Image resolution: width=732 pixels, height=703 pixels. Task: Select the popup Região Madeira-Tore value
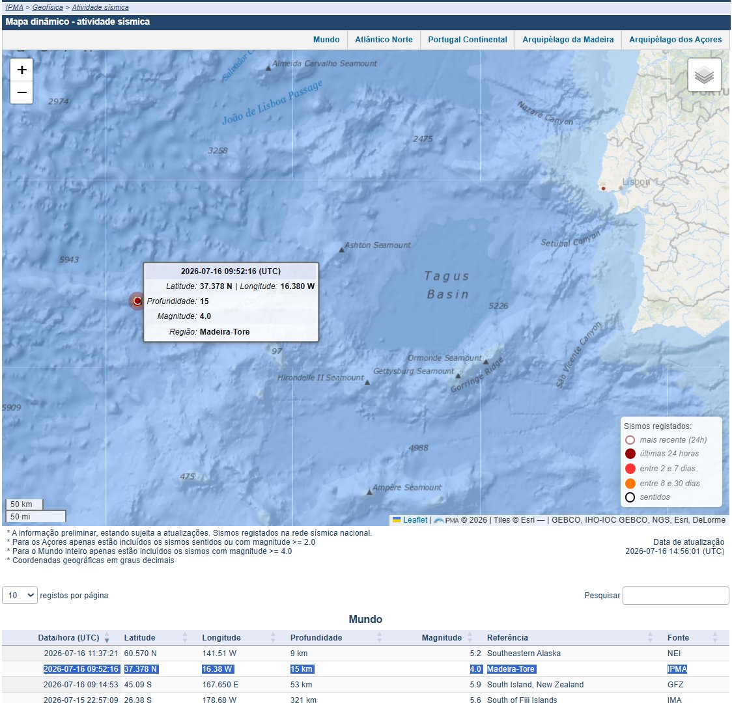click(225, 332)
